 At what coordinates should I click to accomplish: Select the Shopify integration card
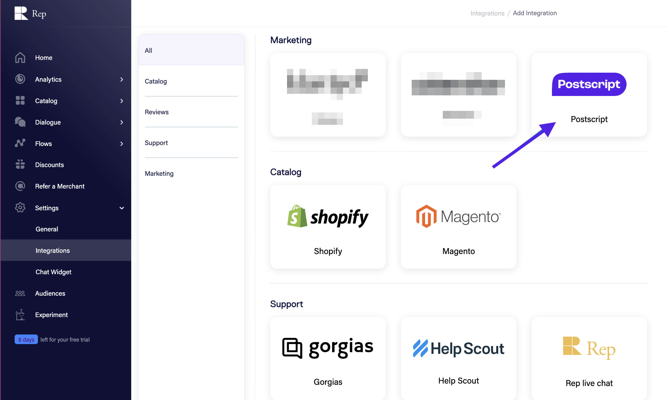point(328,227)
